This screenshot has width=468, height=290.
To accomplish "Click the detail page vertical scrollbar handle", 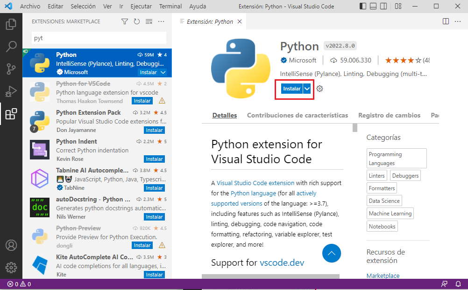I will tap(355, 128).
